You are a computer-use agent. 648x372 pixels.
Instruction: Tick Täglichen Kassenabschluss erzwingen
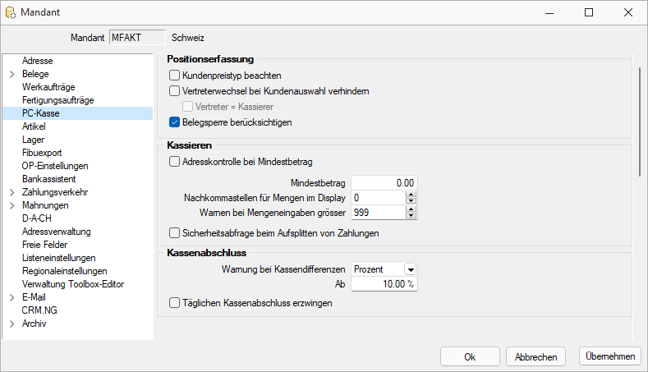(x=174, y=303)
